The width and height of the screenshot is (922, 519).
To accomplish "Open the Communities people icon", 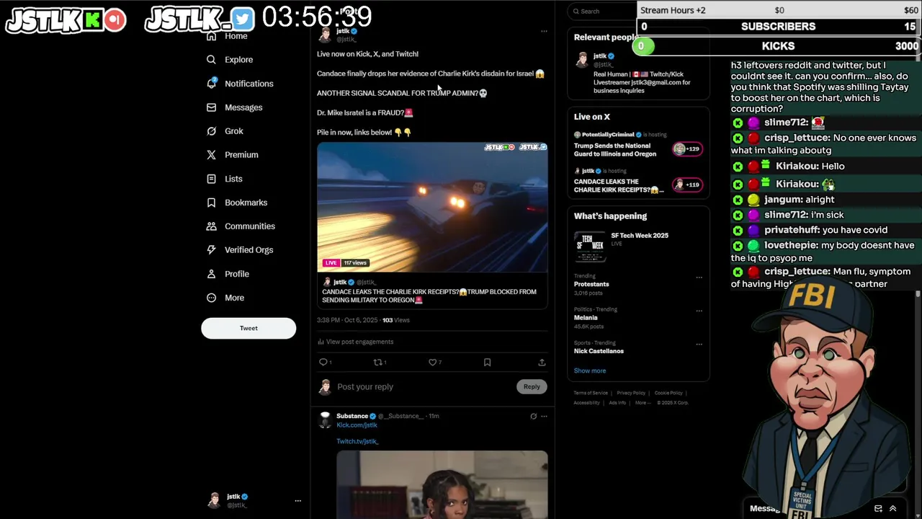I will [211, 226].
